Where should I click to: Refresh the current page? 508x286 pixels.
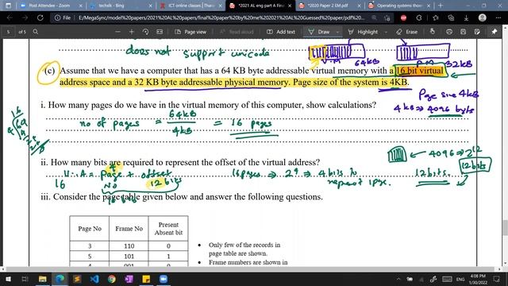point(40,17)
